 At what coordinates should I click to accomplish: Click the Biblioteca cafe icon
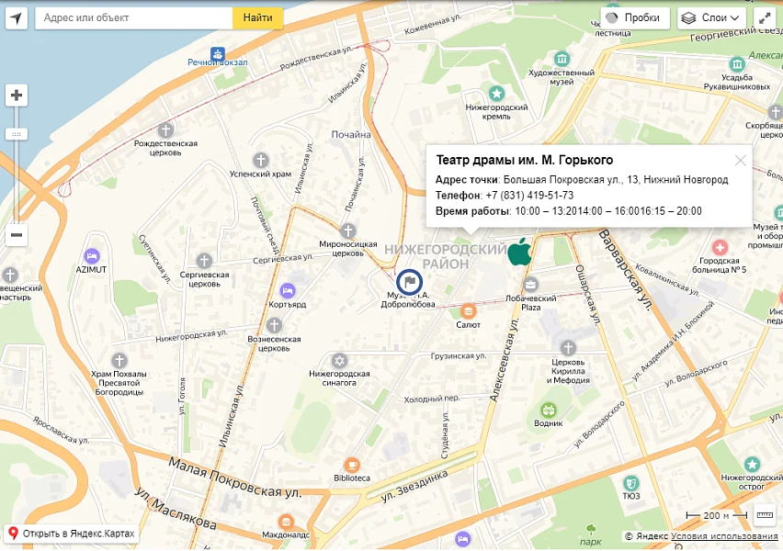click(352, 465)
